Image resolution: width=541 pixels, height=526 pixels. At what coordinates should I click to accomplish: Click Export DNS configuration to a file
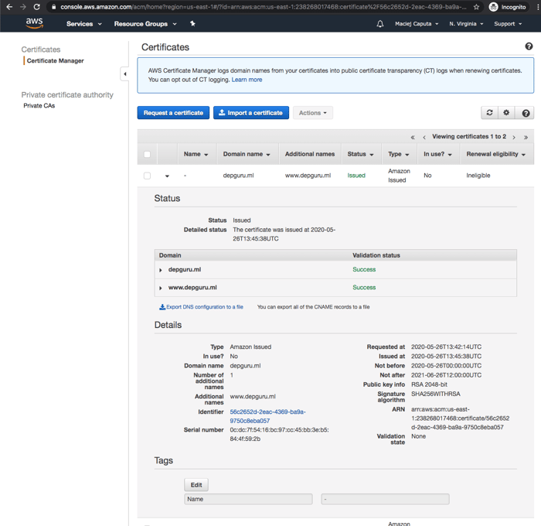(x=202, y=307)
